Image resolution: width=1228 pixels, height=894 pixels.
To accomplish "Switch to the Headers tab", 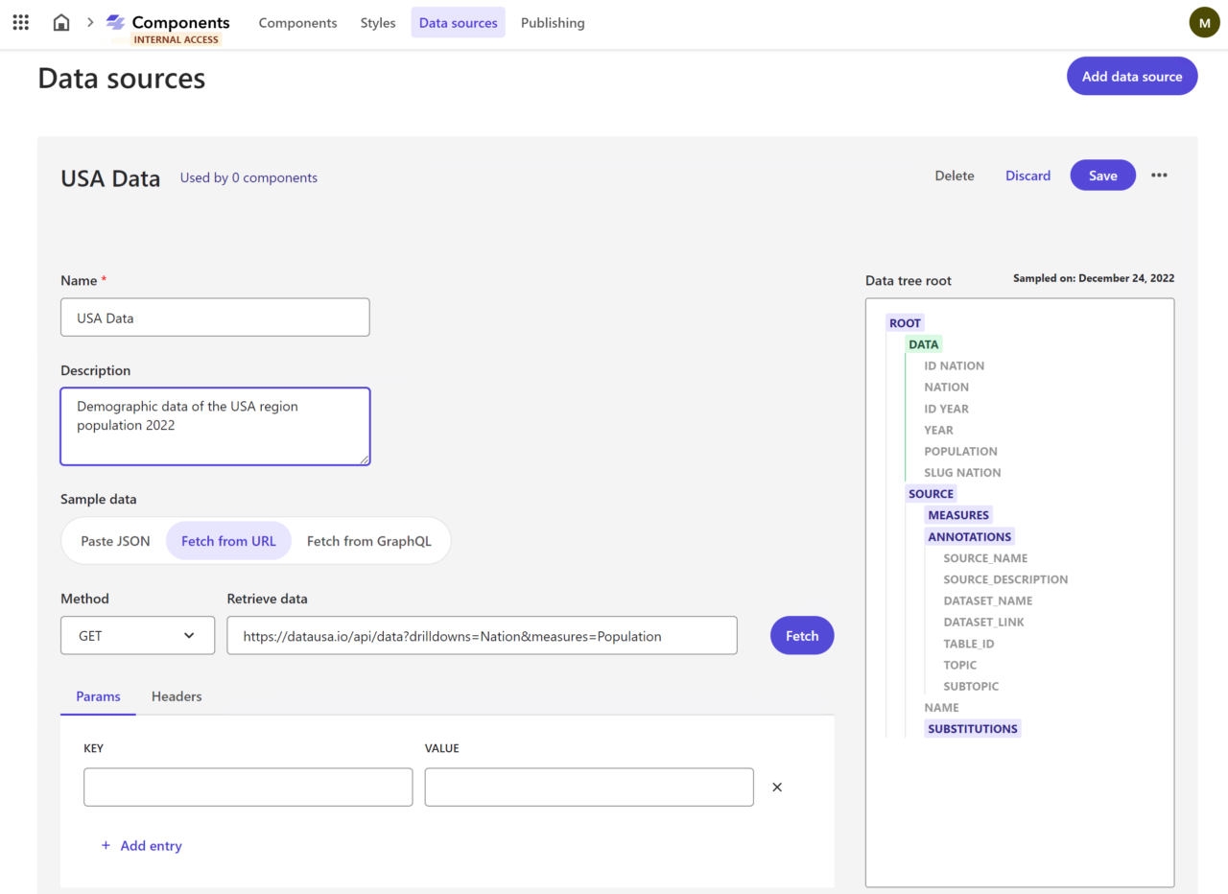I will click(176, 696).
